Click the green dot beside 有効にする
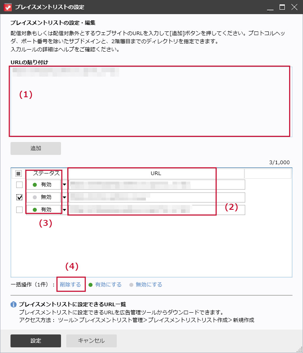The width and height of the screenshot is (303, 353). (x=90, y=285)
